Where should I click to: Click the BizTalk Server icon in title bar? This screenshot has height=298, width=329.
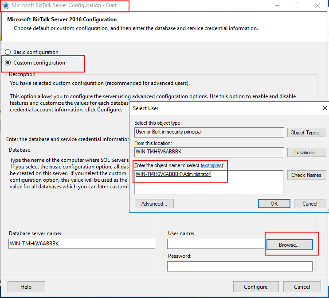click(x=6, y=5)
